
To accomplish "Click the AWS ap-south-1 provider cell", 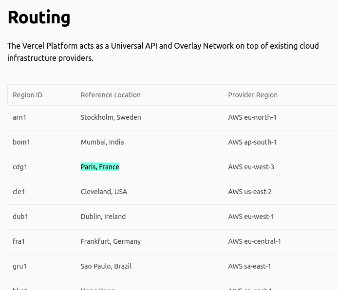I will (252, 142).
